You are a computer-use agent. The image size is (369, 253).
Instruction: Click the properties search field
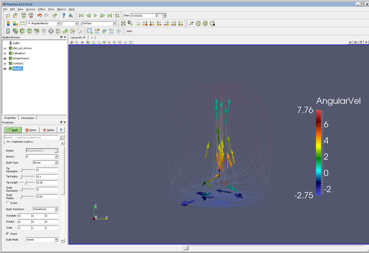[x=31, y=137]
